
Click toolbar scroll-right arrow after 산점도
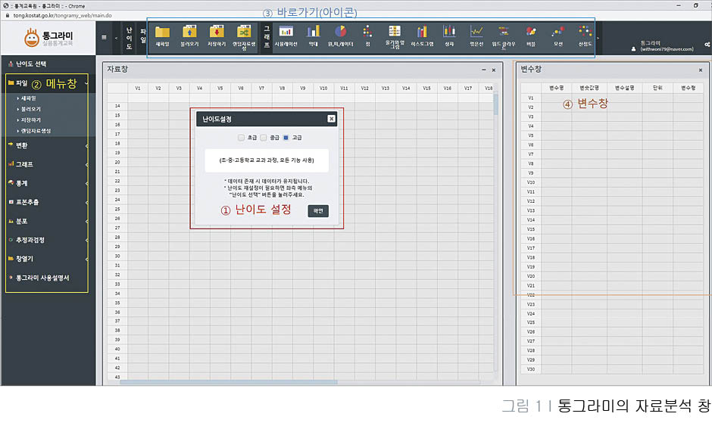pyautogui.click(x=598, y=38)
